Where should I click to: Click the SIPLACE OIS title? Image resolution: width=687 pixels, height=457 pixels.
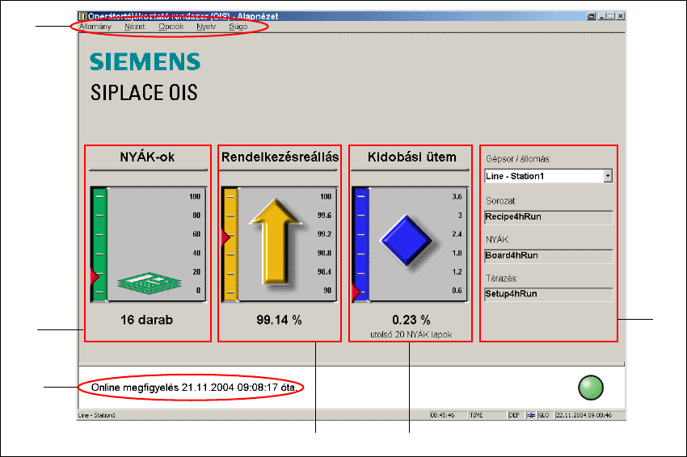tap(144, 93)
